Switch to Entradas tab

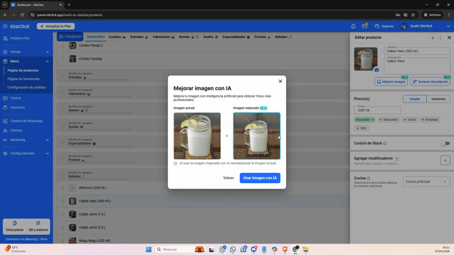pos(139,37)
